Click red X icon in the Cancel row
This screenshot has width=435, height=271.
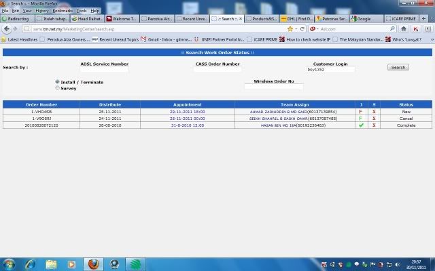click(x=374, y=119)
